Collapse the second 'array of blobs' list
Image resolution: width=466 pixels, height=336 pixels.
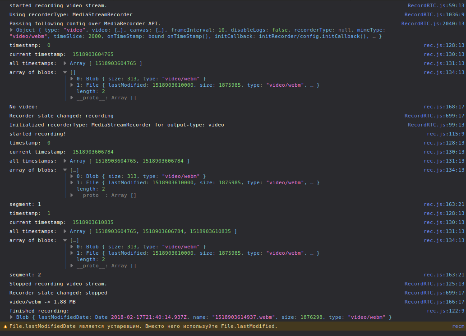click(x=65, y=170)
